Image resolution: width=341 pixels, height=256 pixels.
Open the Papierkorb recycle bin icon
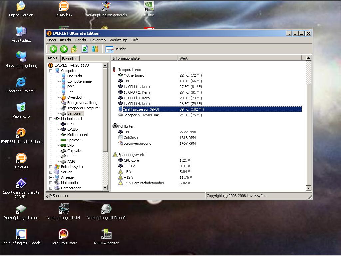point(21,111)
